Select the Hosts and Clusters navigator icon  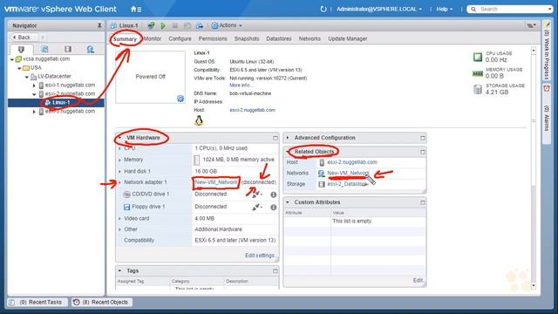pos(21,49)
